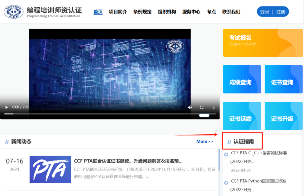Viewport: 304px width, 196px height.
Task: Open the 项目简介 menu item
Action: [118, 12]
